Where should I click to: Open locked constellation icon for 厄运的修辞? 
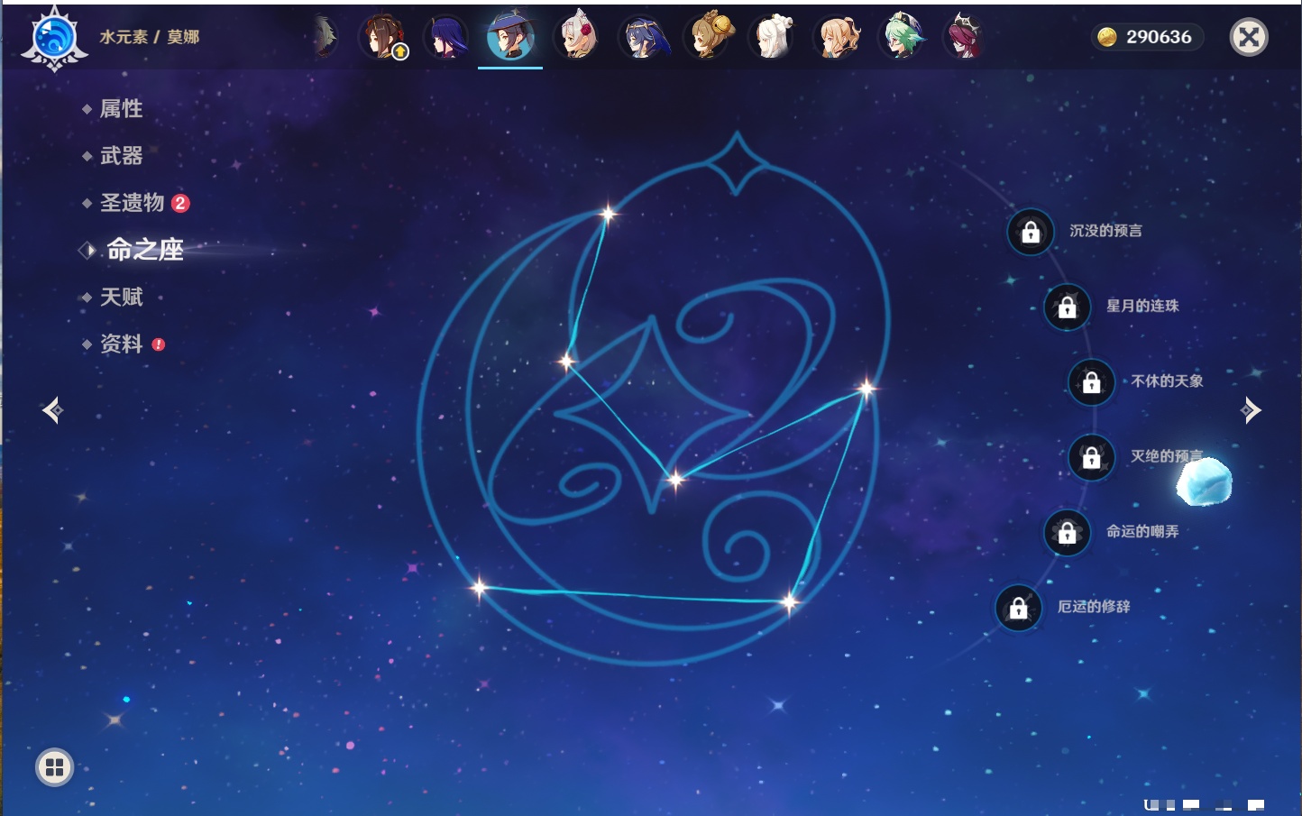1019,608
